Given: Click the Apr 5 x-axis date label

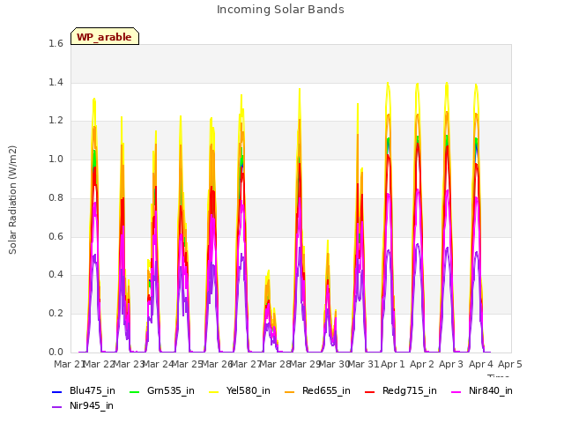Looking at the screenshot, I should 510,364.
